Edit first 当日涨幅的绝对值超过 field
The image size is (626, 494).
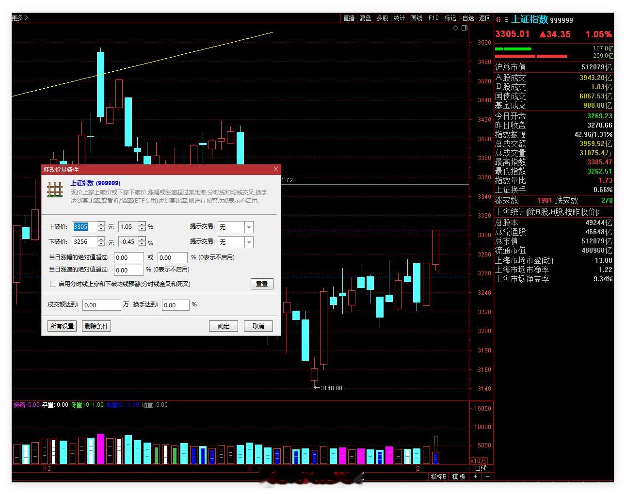tap(129, 257)
